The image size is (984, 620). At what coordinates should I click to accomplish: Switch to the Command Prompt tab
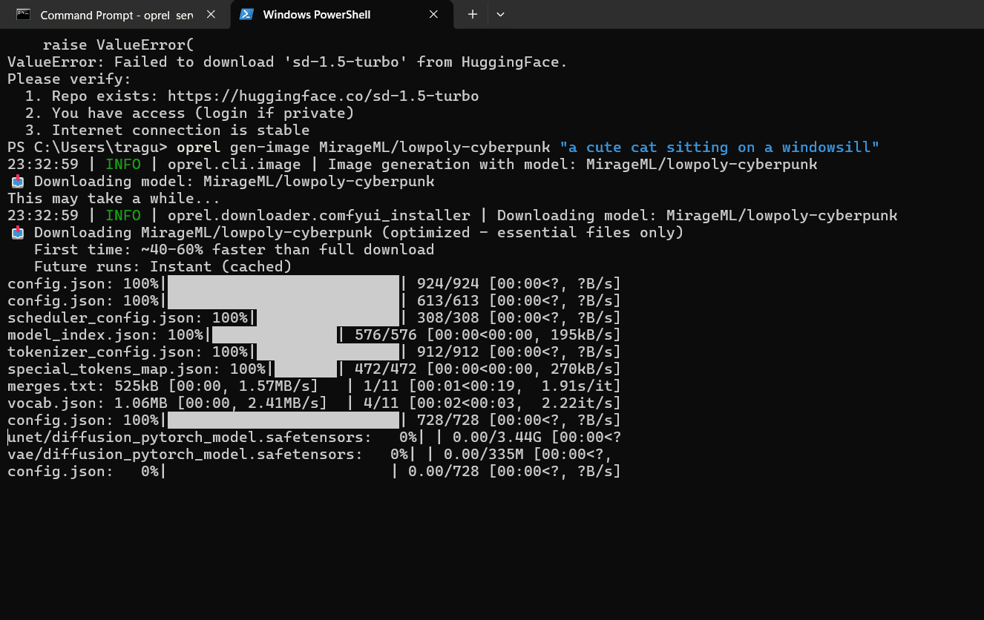pyautogui.click(x=111, y=13)
